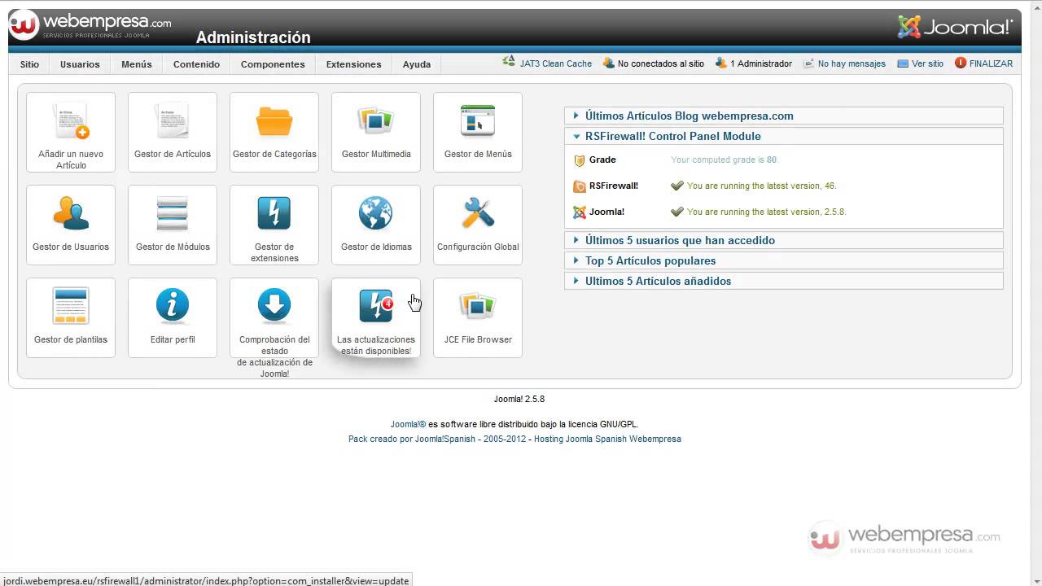Click the Joomla! 2.5.8 footer text

click(x=519, y=400)
